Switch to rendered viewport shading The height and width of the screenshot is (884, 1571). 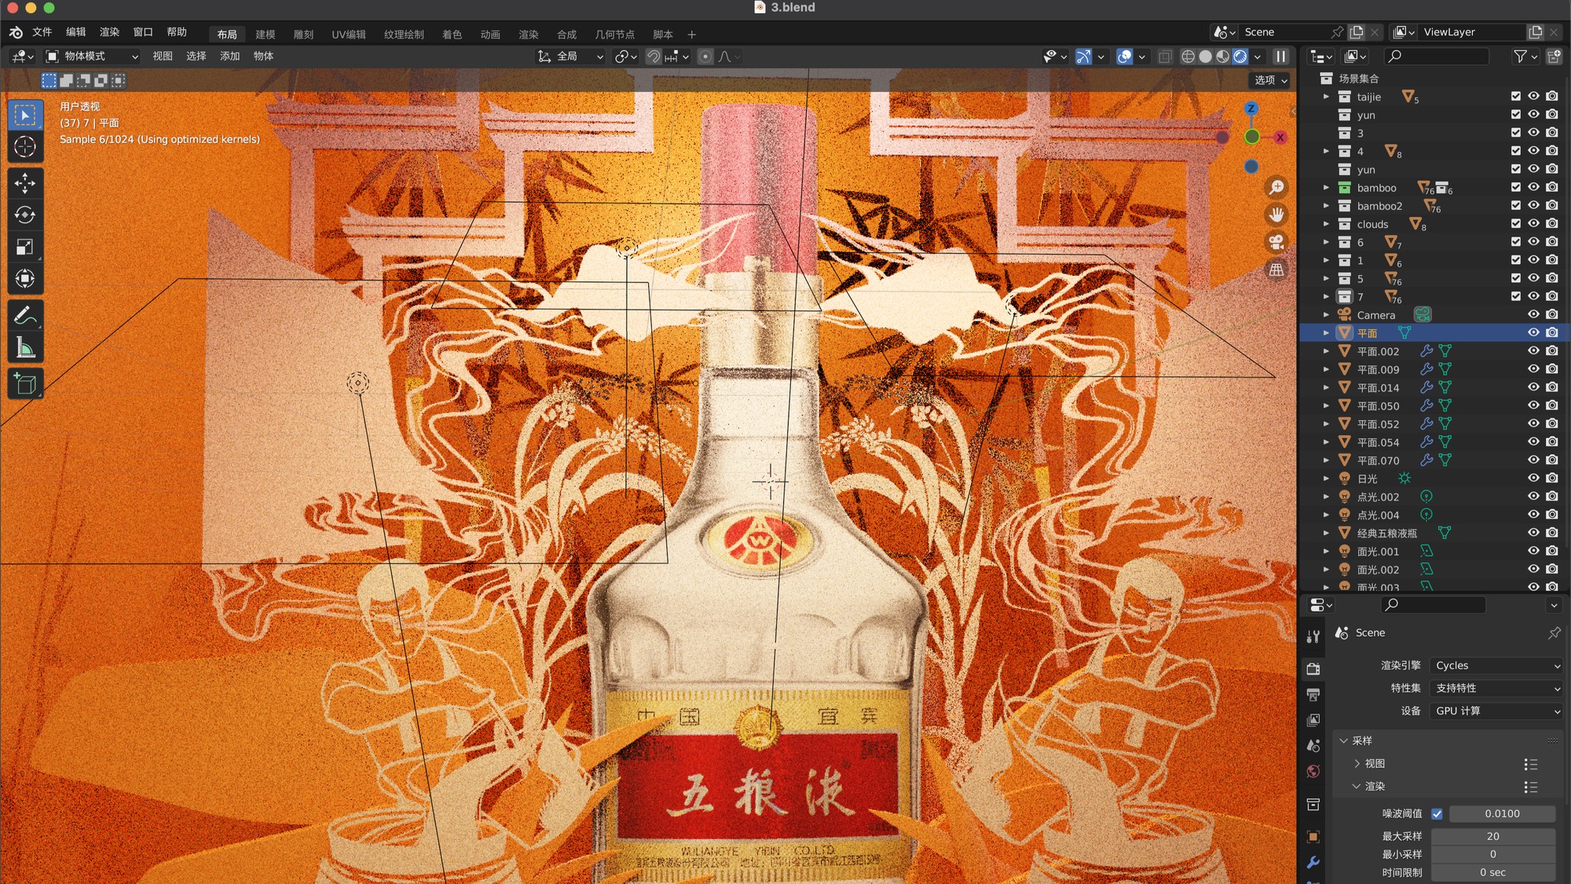1240,57
